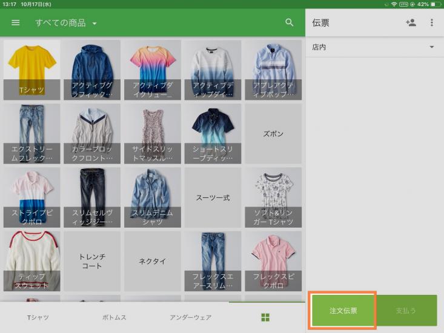
Task: Add the フレックスエアースリム jeans item
Action: (x=213, y=261)
